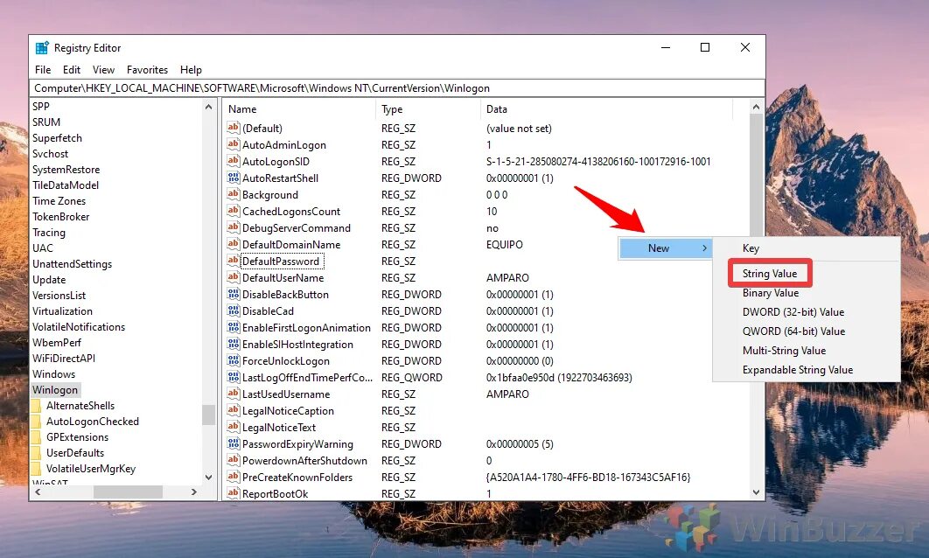Choose String Value from the New submenu
Image resolution: width=929 pixels, height=558 pixels.
[x=770, y=274]
